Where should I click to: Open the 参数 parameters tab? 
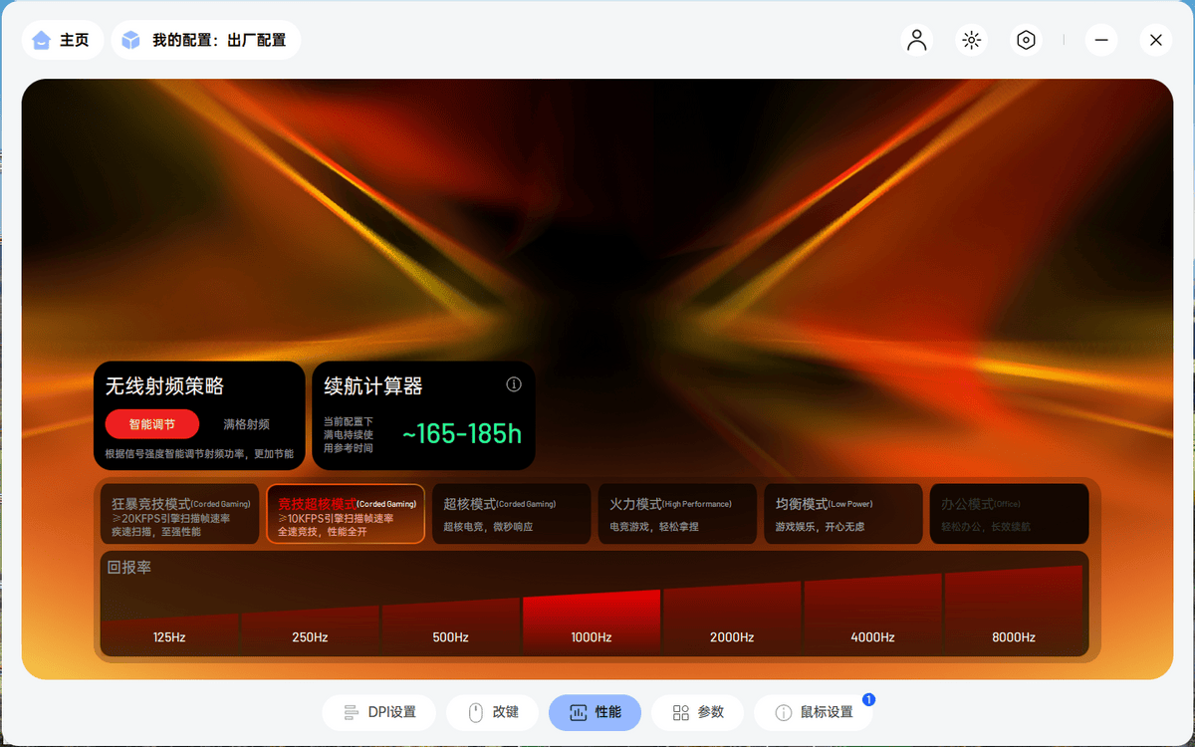click(x=698, y=712)
